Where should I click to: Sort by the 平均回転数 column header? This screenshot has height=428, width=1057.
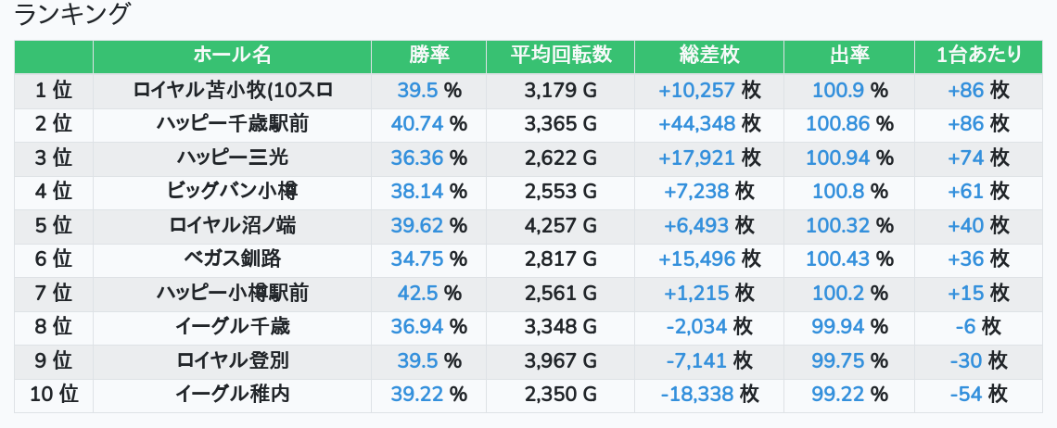(560, 55)
